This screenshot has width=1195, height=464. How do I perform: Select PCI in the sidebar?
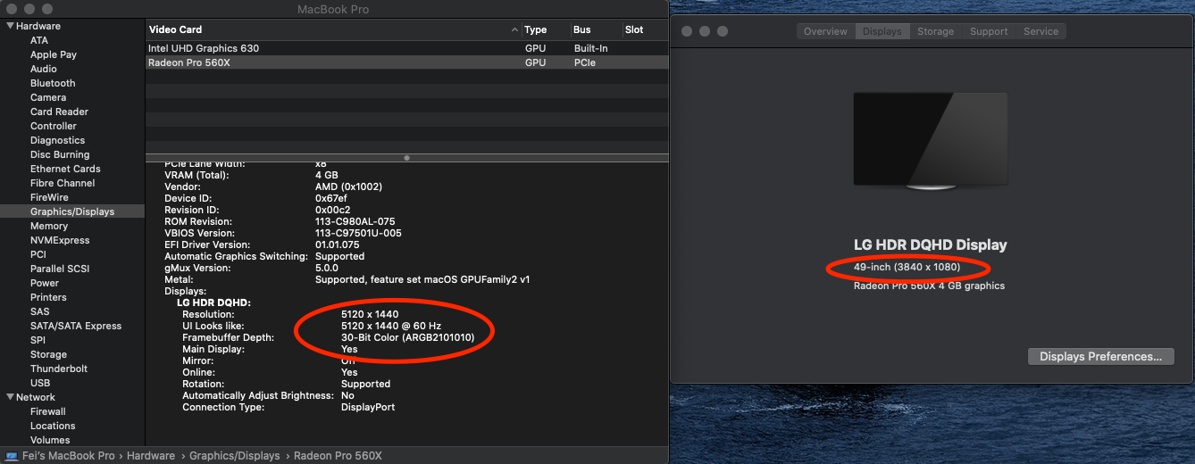coord(38,254)
